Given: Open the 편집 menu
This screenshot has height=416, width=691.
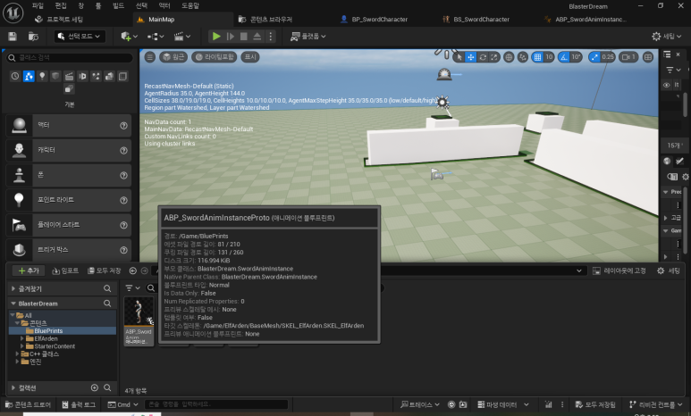Looking at the screenshot, I should [61, 5].
